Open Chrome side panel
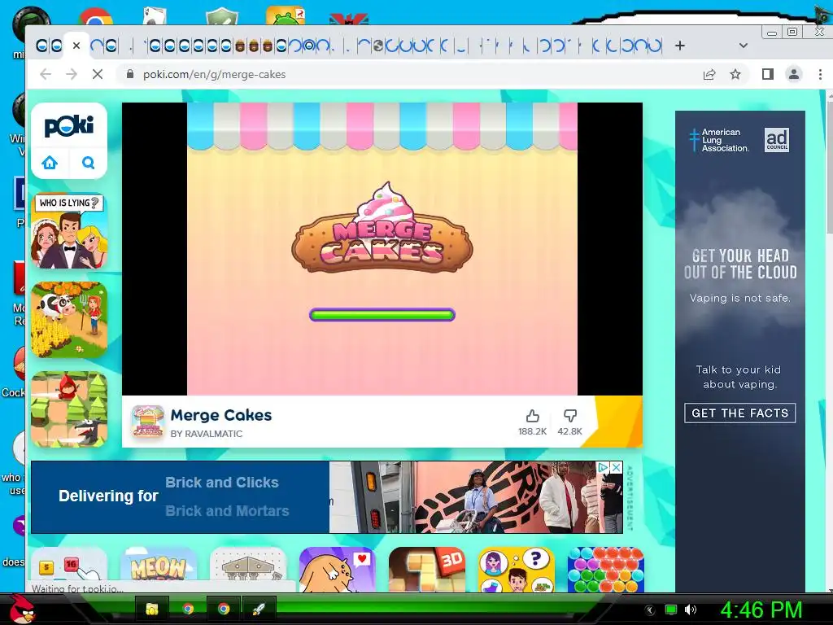Screen dimensions: 833x625 coord(768,74)
